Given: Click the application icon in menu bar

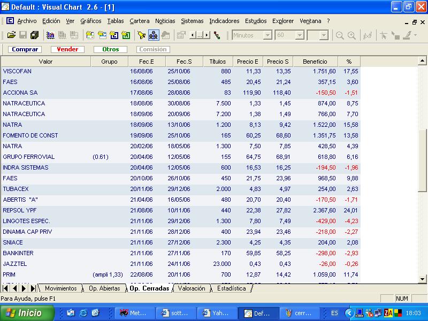Looking at the screenshot, I should (x=10, y=21).
